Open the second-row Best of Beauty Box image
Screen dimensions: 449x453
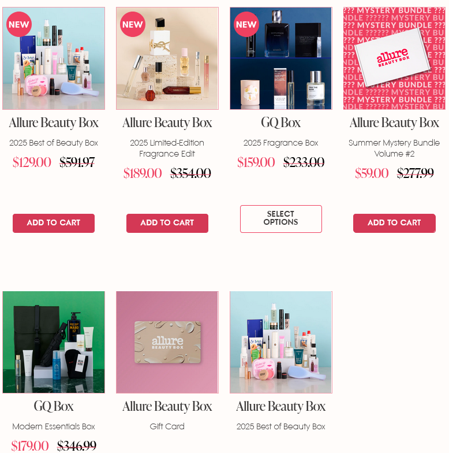(280, 342)
